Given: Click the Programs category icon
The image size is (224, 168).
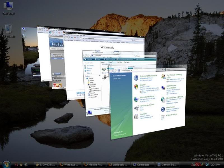Looking at the screenshot, I should [136, 116].
